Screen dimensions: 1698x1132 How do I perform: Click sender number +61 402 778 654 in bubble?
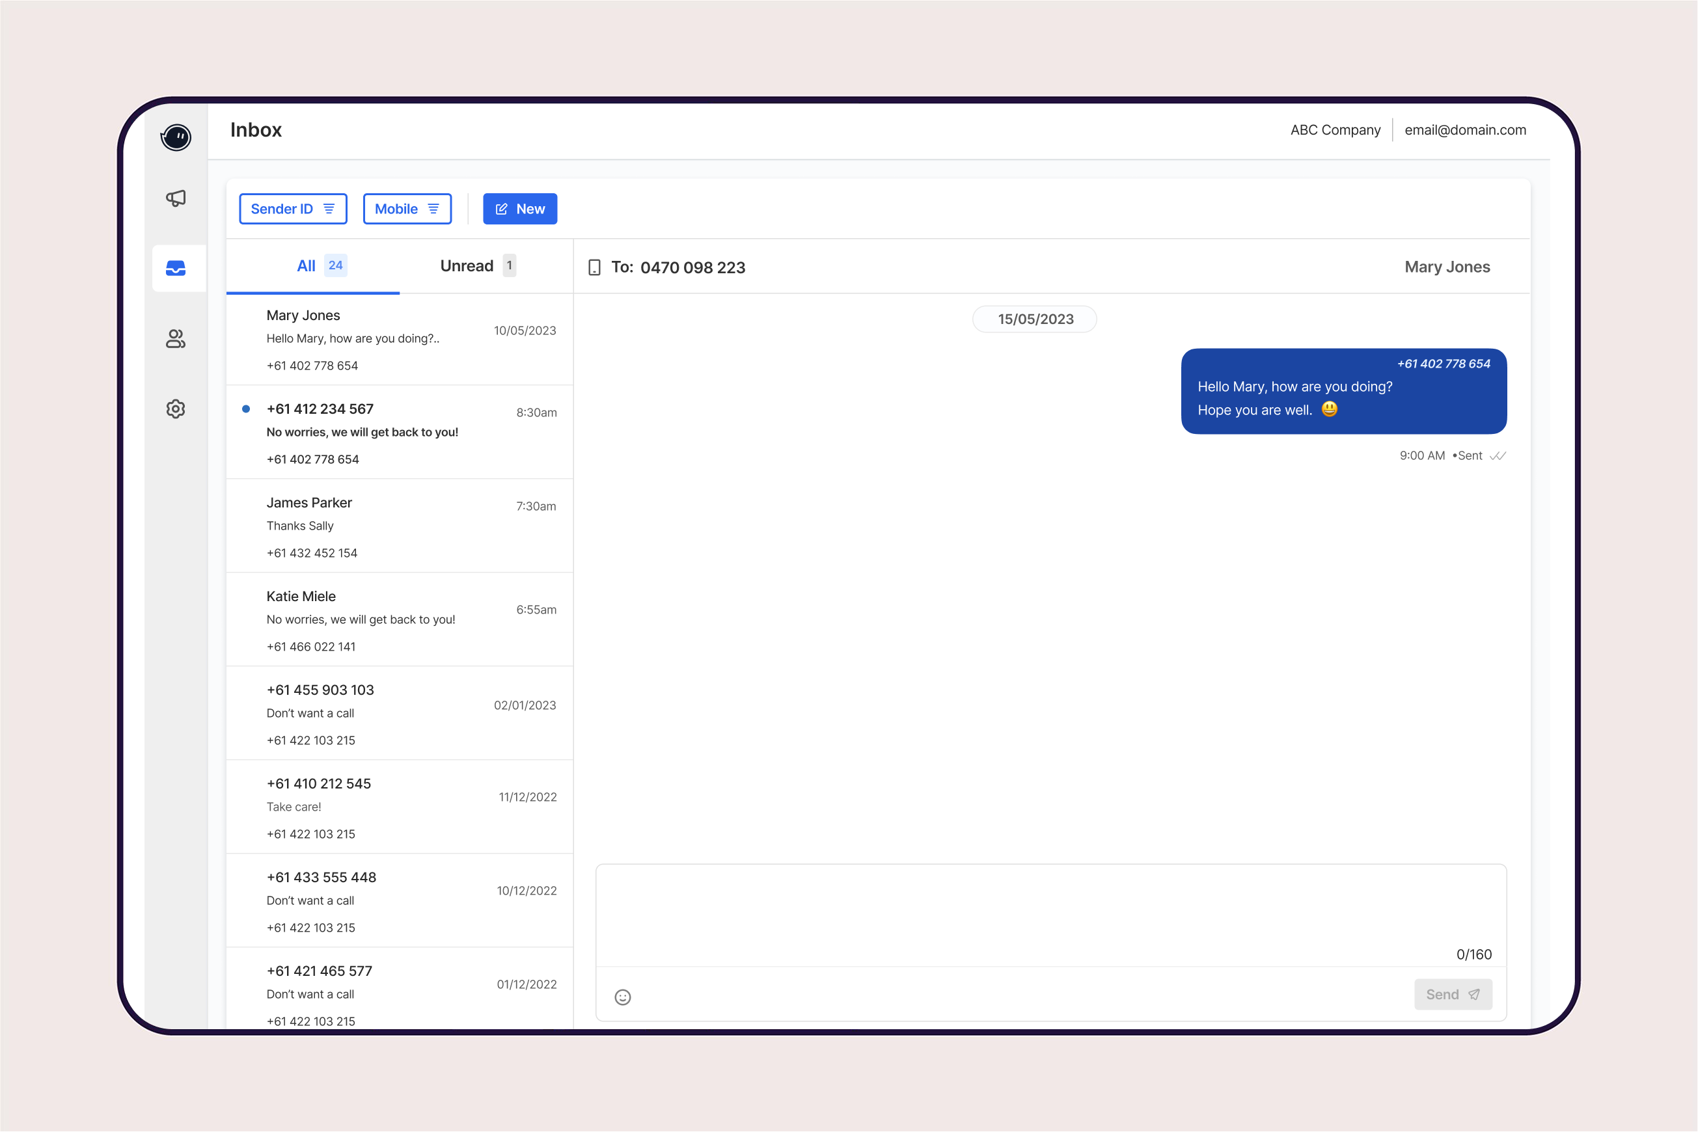click(x=1443, y=364)
